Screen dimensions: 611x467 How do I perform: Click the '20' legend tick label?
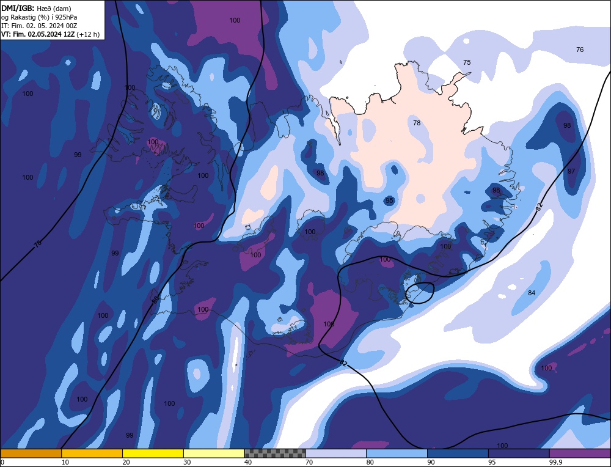tap(126, 462)
